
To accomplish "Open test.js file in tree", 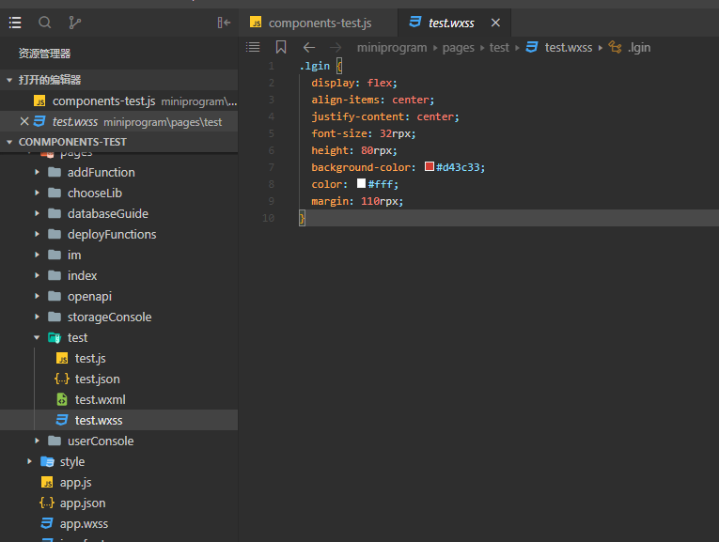I will pos(118,358).
